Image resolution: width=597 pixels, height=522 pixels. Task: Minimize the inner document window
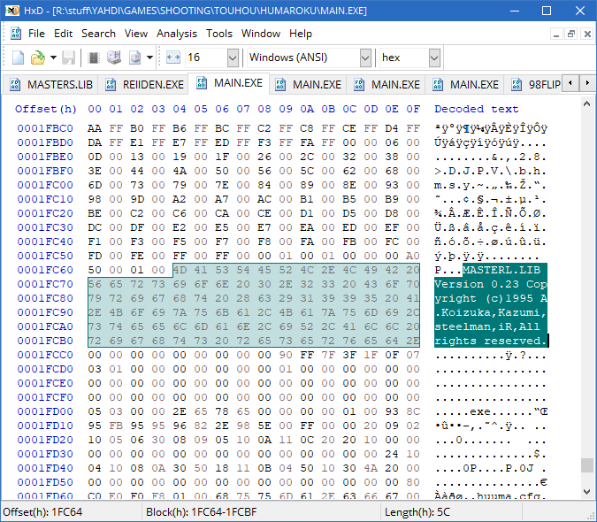556,35
